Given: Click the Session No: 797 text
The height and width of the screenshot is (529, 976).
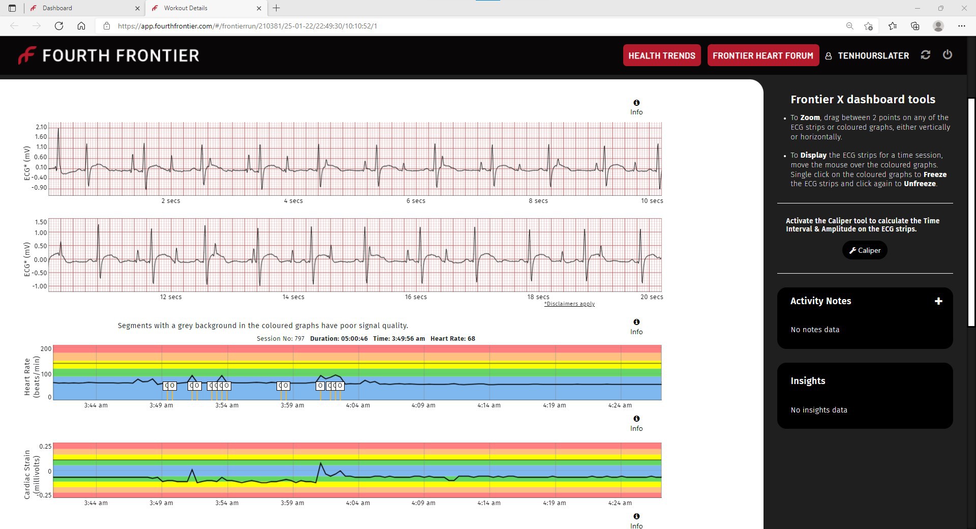Looking at the screenshot, I should [x=281, y=339].
